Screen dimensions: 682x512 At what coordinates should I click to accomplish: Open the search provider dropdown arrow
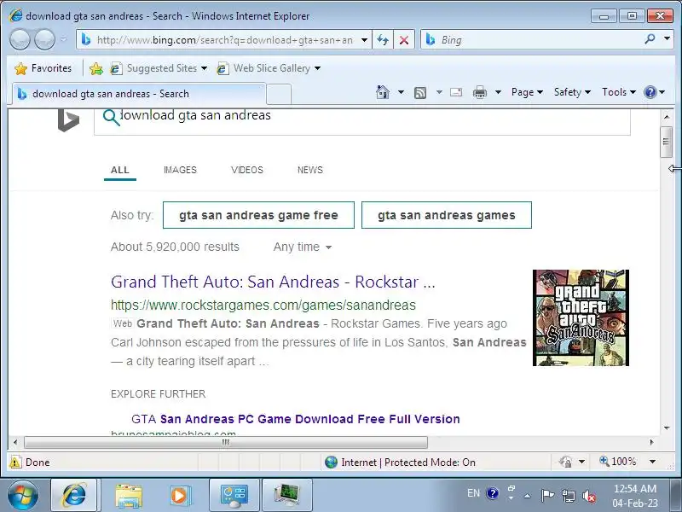668,39
